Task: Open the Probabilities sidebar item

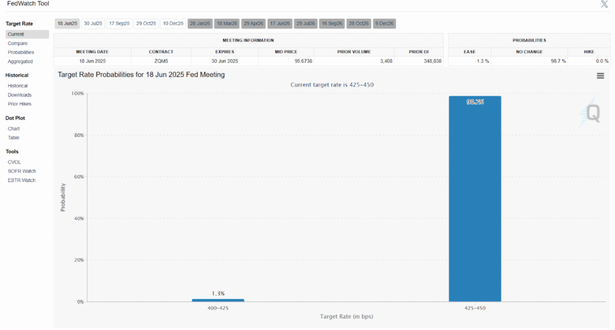Action: coord(21,52)
